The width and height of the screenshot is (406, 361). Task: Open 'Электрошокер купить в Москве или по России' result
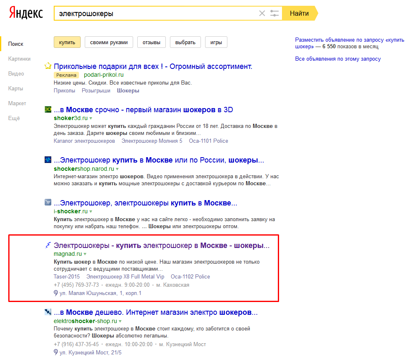pos(159,160)
